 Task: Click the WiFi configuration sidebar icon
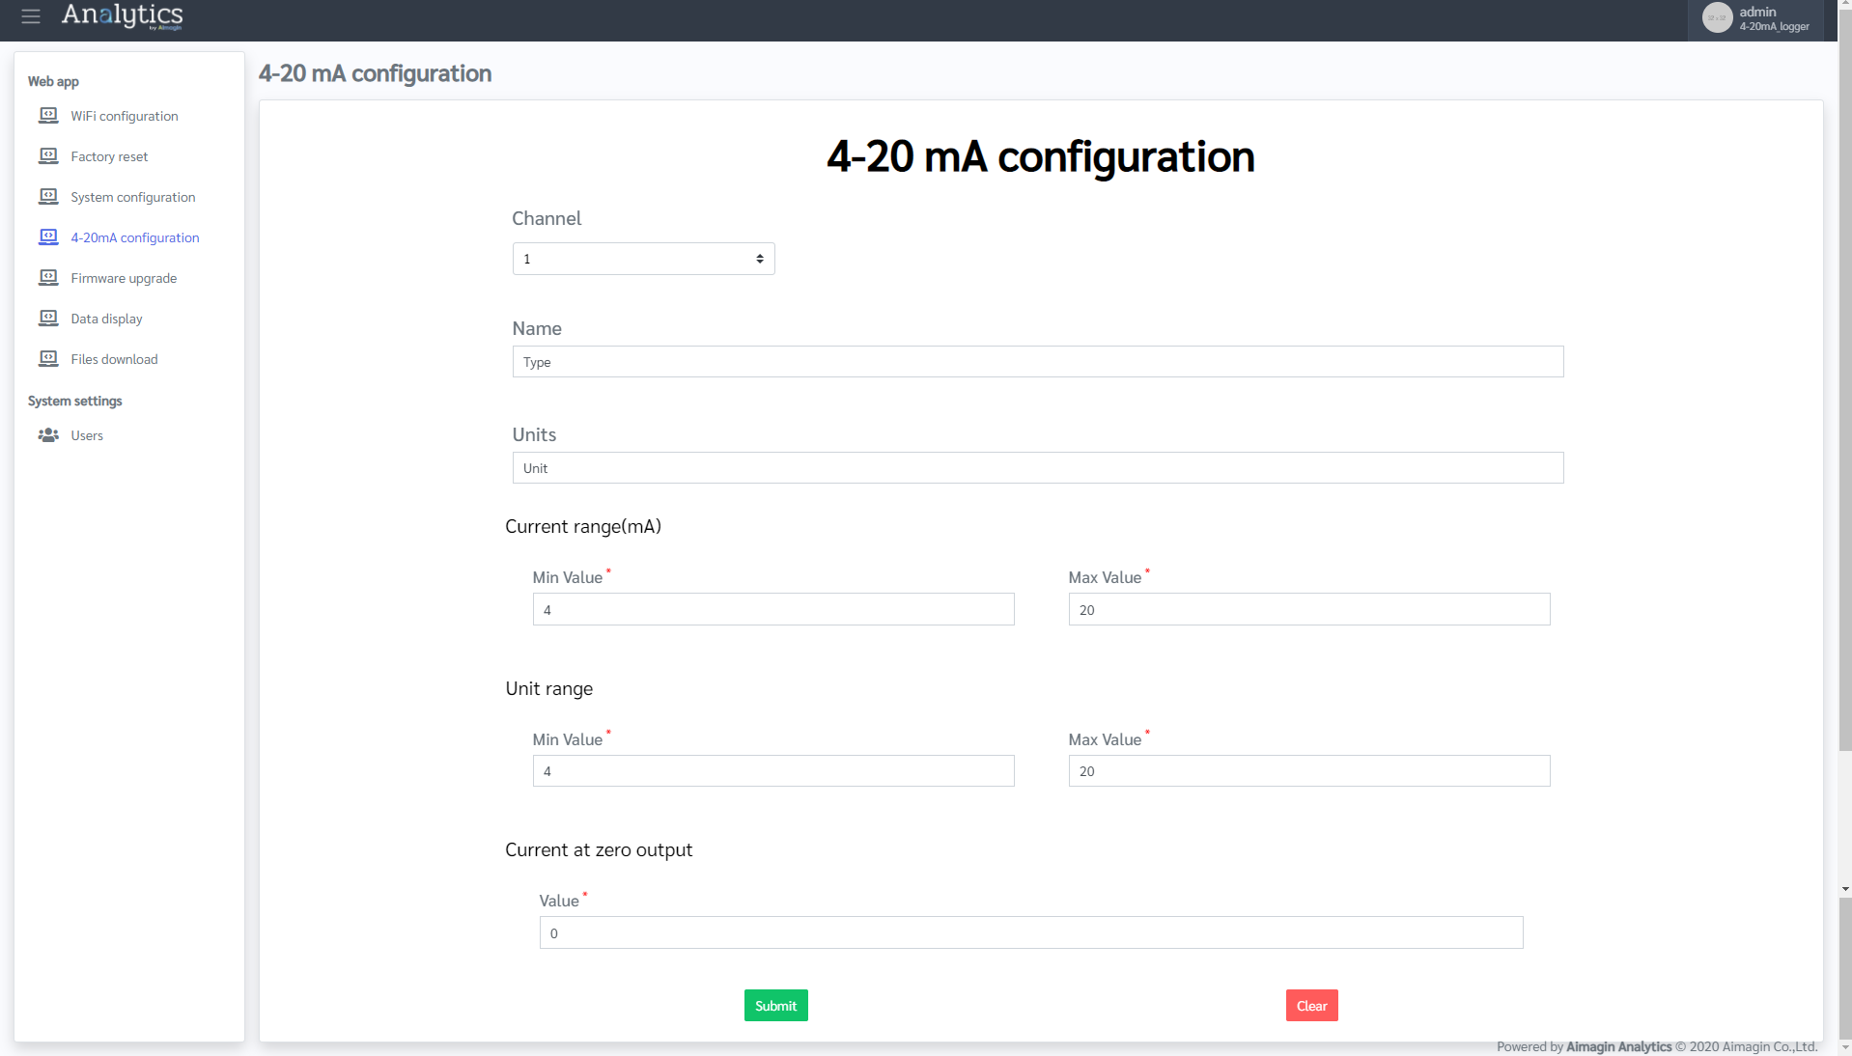[x=48, y=116]
